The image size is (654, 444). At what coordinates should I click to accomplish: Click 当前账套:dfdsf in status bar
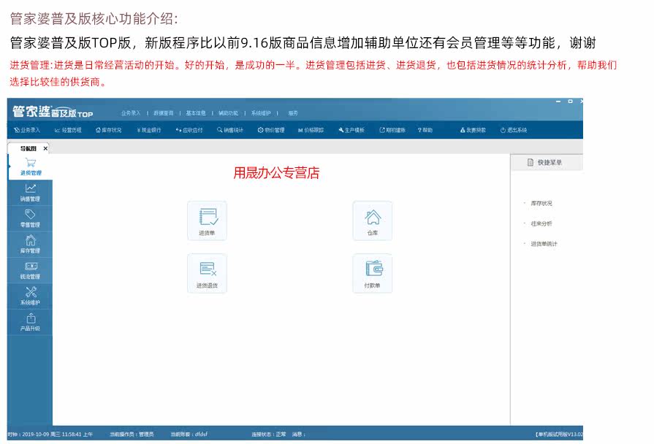189,434
